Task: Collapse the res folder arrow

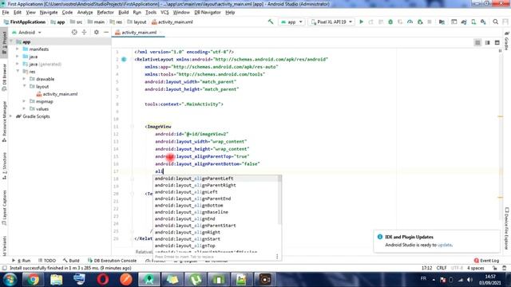Action: tap(18, 72)
